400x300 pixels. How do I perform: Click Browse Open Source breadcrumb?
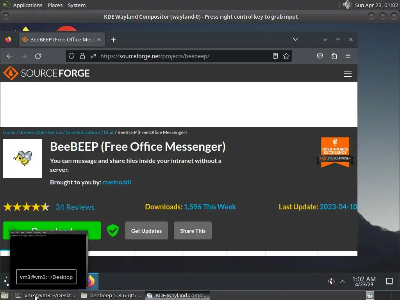pyautogui.click(x=41, y=132)
